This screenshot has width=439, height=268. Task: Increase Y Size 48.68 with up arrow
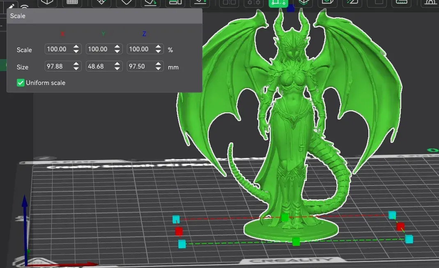pos(117,64)
